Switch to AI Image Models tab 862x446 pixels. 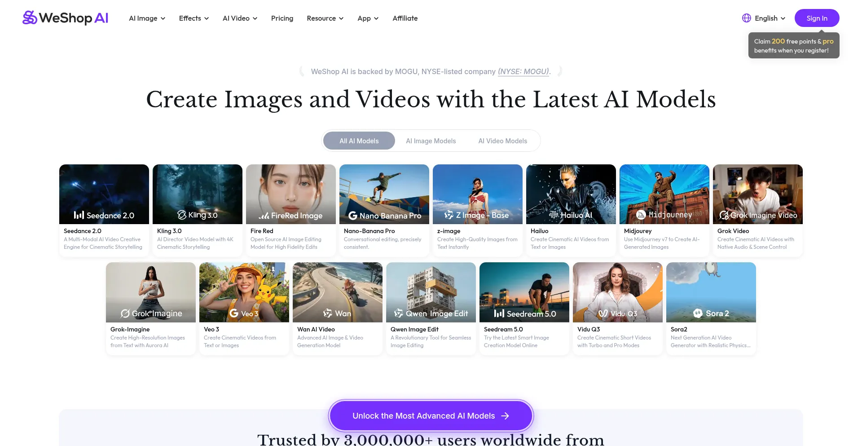tap(431, 141)
